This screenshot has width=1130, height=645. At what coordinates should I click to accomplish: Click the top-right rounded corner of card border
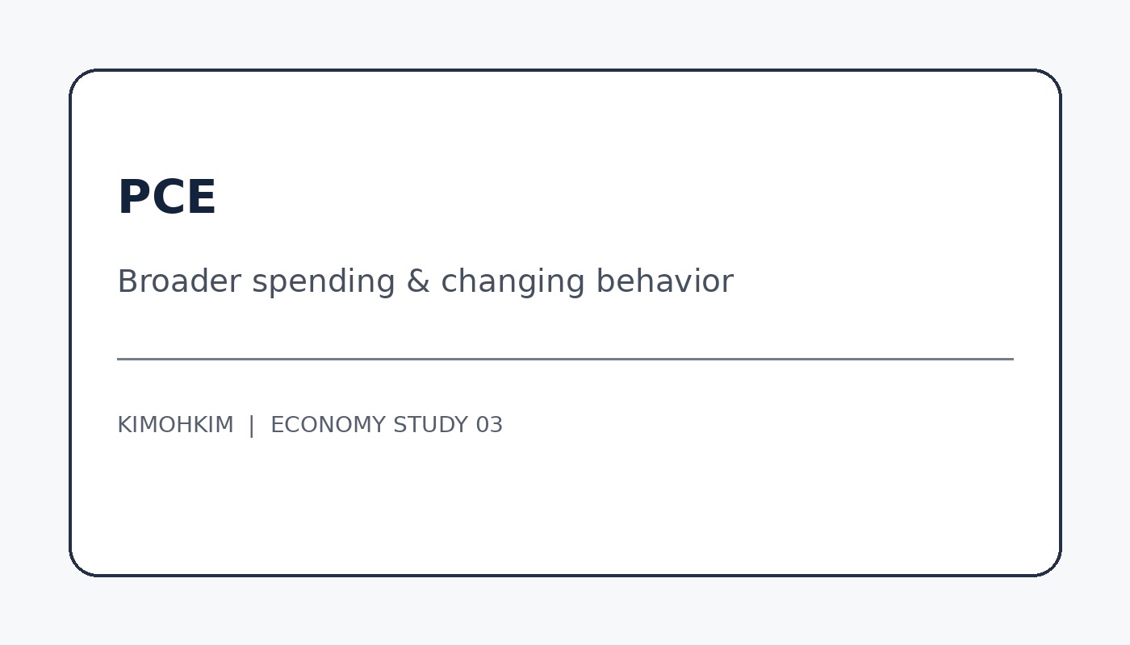1051,79
